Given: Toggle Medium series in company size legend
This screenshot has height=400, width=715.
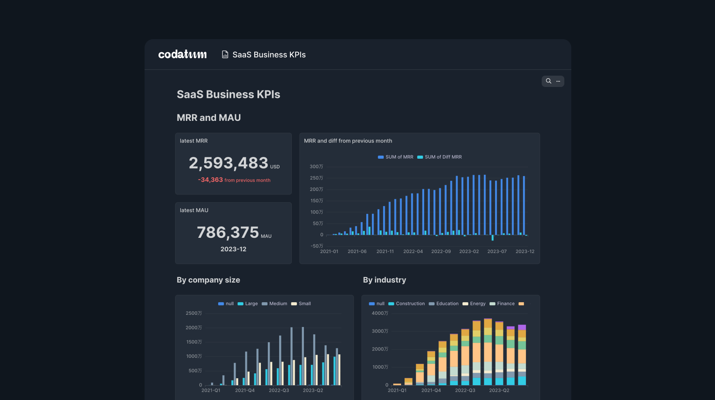Looking at the screenshot, I should click(x=274, y=303).
